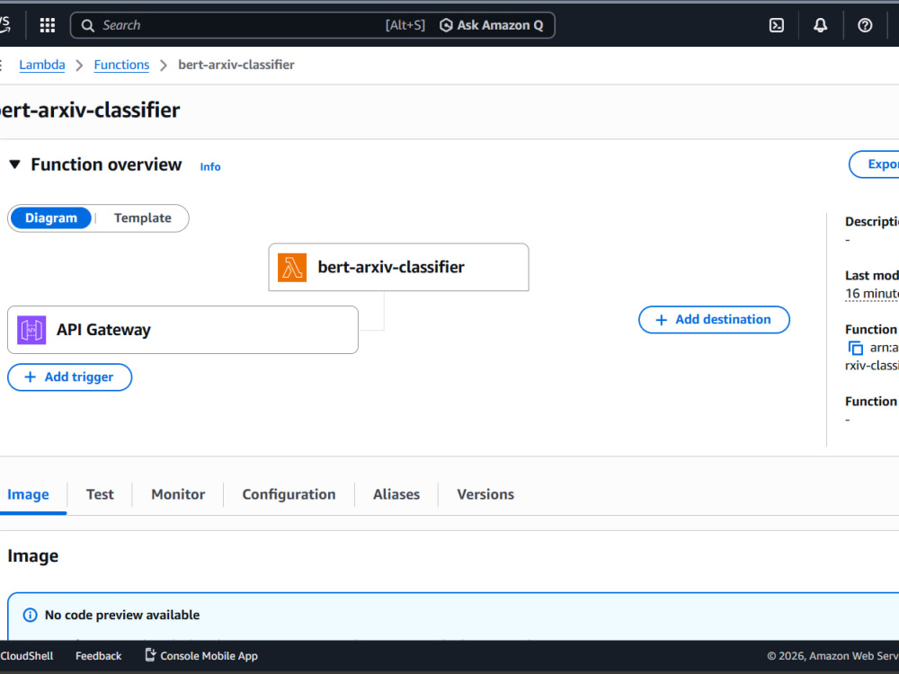Click the search magnifier icon

[87, 25]
